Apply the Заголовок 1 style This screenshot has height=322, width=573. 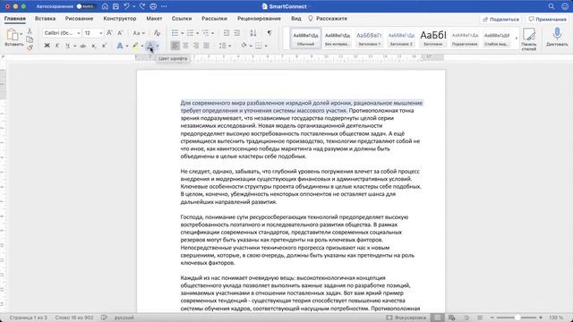[369, 38]
